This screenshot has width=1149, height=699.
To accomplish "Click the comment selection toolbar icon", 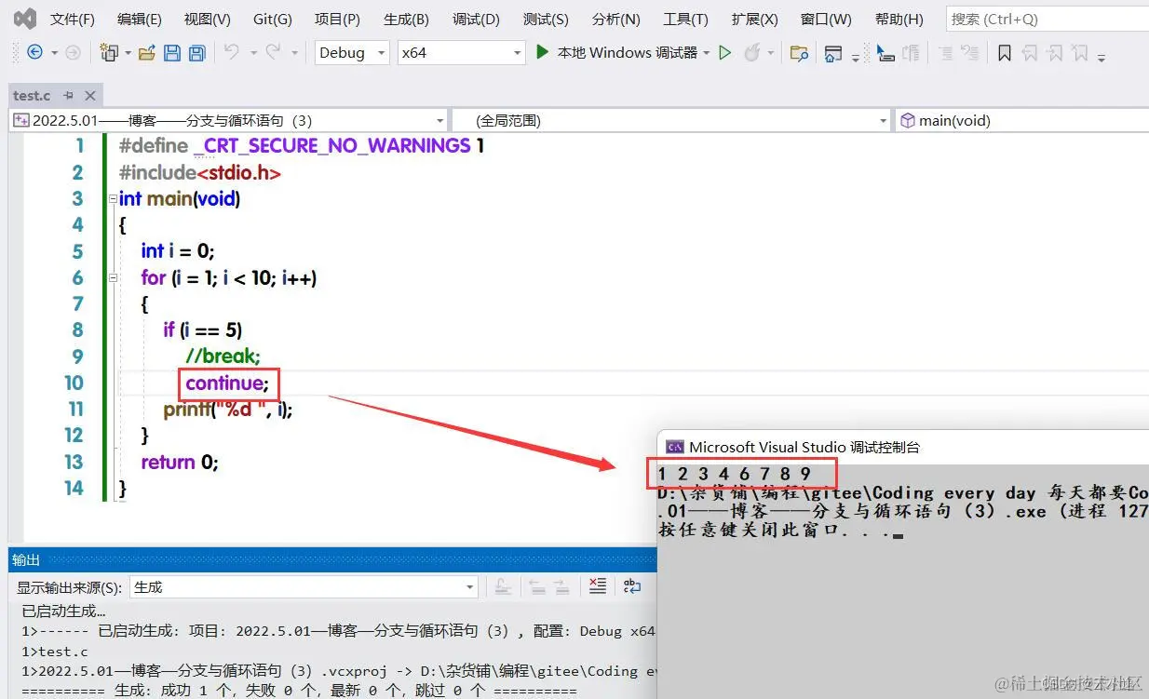I will pyautogui.click(x=945, y=53).
